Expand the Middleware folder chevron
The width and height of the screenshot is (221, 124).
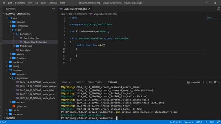pos(14,46)
